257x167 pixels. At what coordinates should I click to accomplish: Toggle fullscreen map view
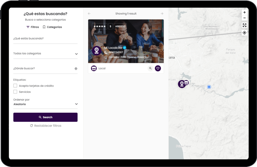click(x=244, y=25)
